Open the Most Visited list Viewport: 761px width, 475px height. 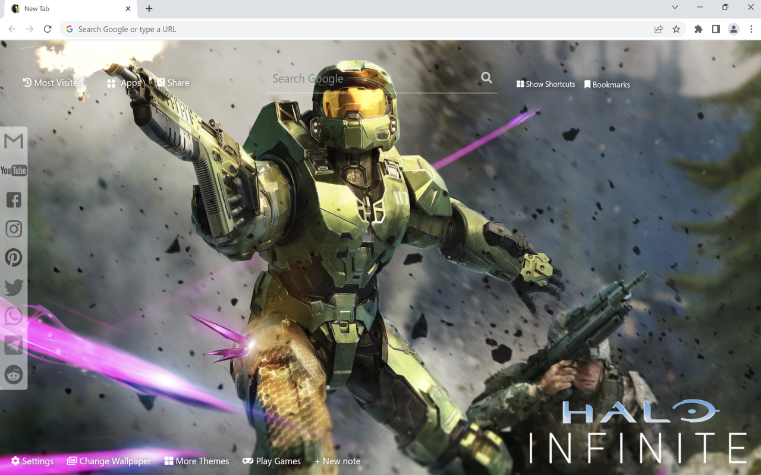pos(52,83)
